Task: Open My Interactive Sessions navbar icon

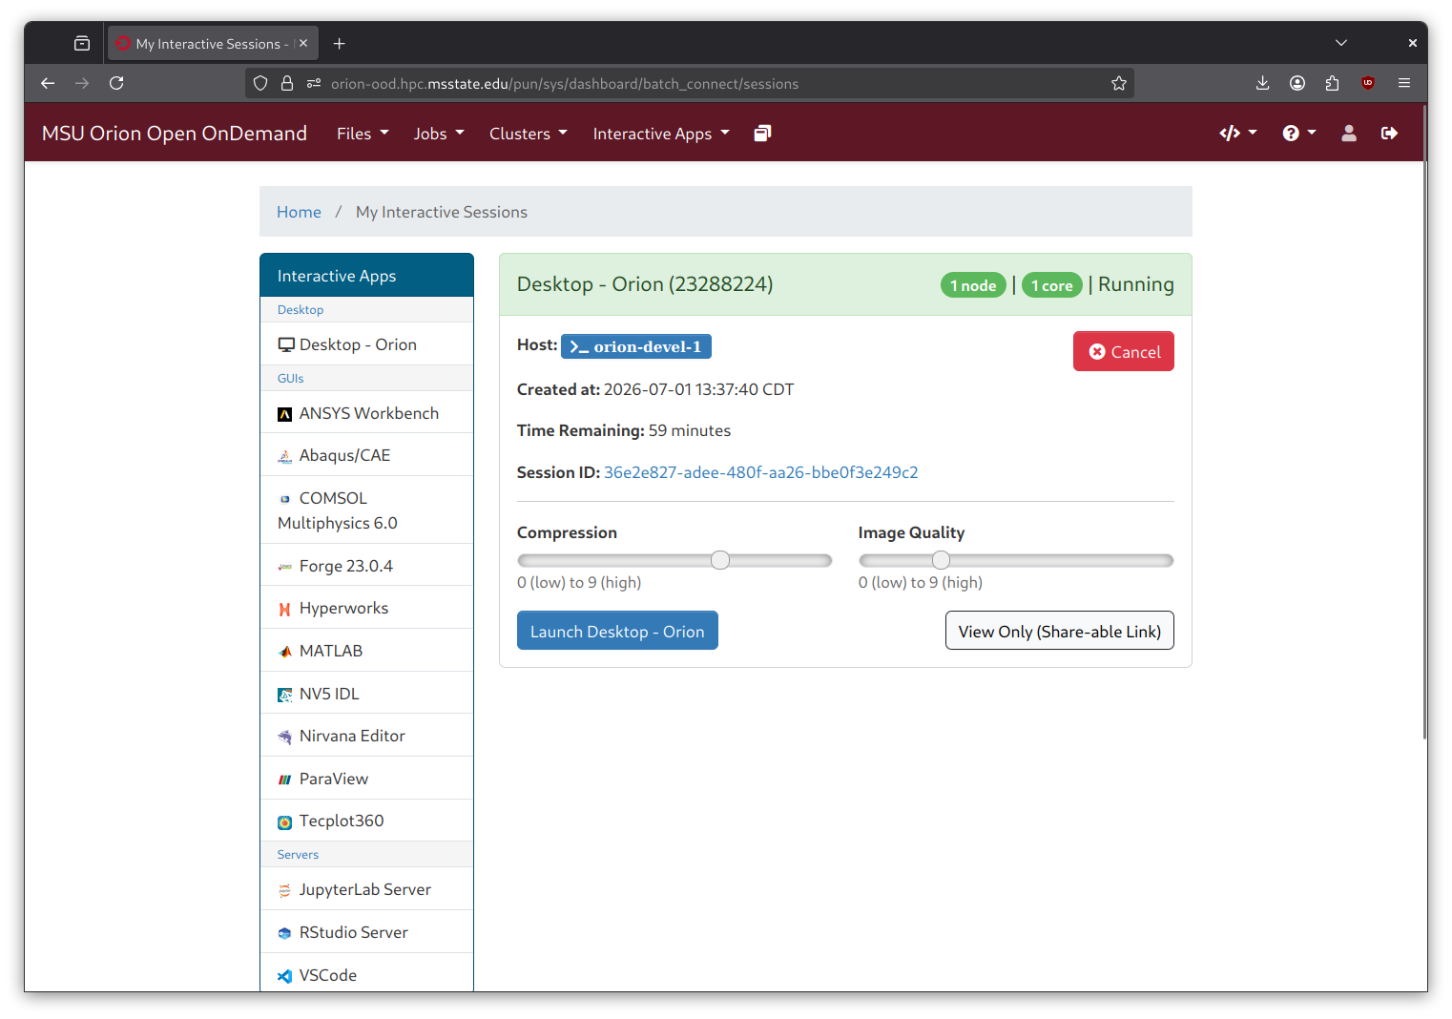Action: pyautogui.click(x=762, y=133)
